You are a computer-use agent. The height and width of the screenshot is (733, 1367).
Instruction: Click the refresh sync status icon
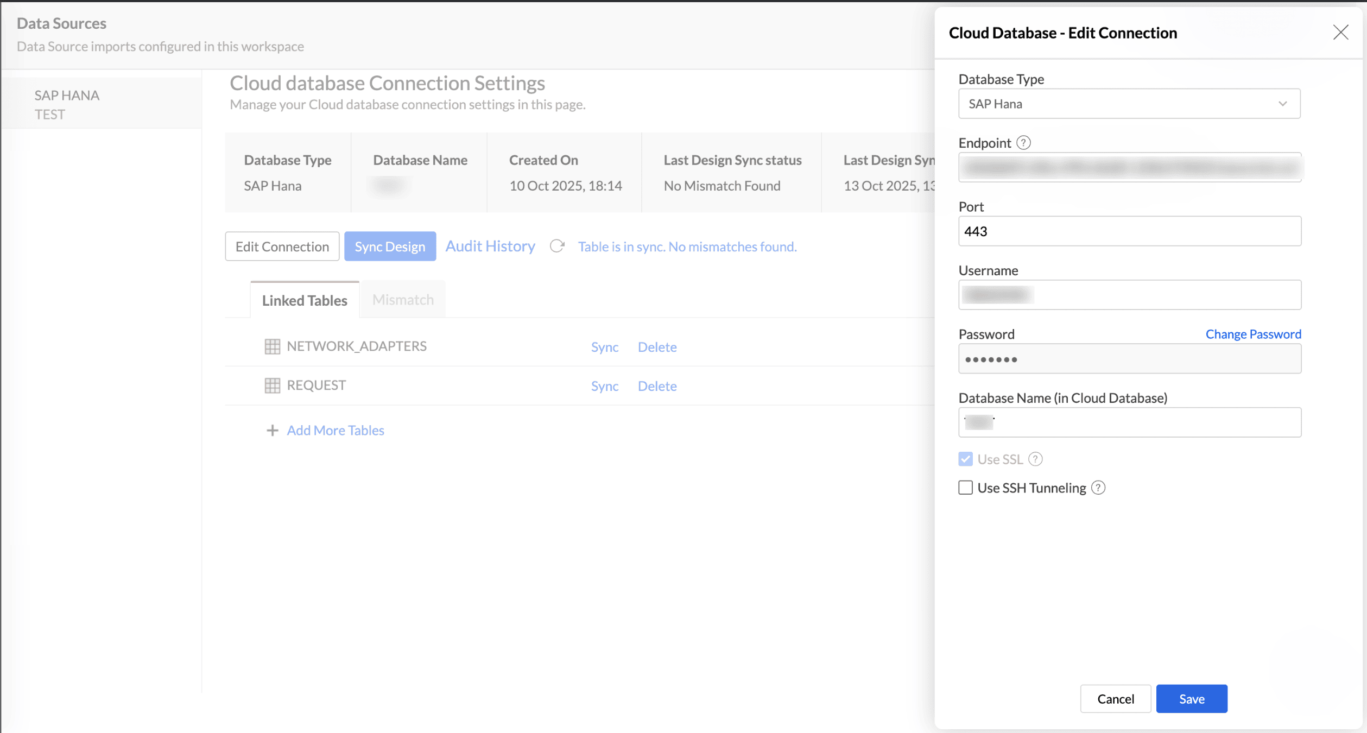(557, 246)
